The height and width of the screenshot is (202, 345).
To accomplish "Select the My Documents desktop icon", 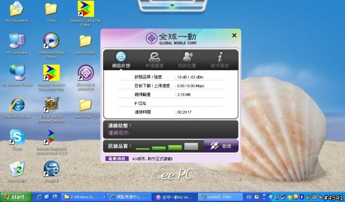I will click(17, 12).
